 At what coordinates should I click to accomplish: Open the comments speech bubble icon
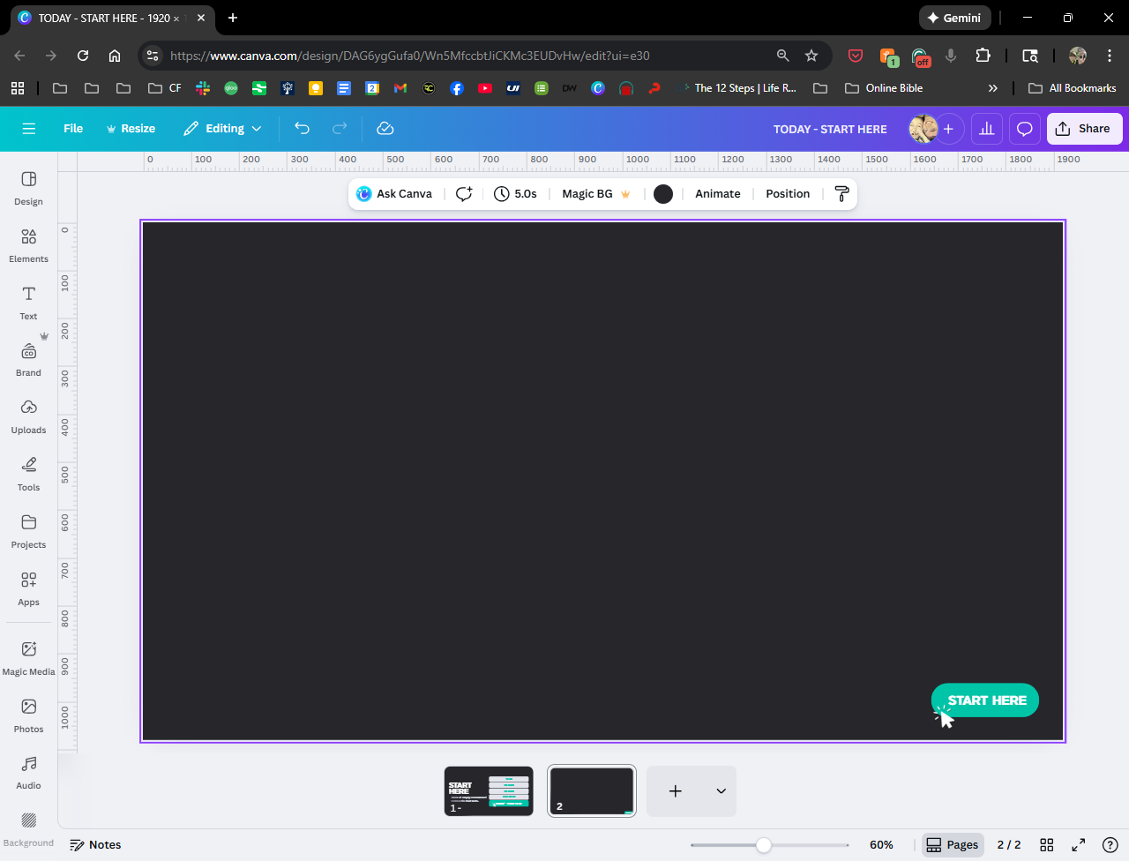(x=1024, y=129)
